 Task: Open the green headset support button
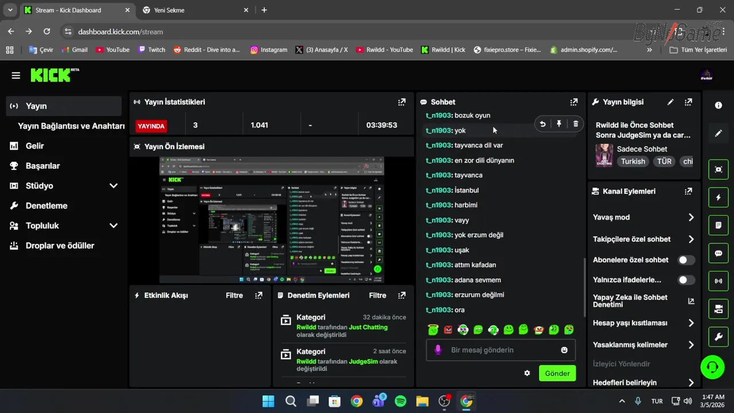713,367
